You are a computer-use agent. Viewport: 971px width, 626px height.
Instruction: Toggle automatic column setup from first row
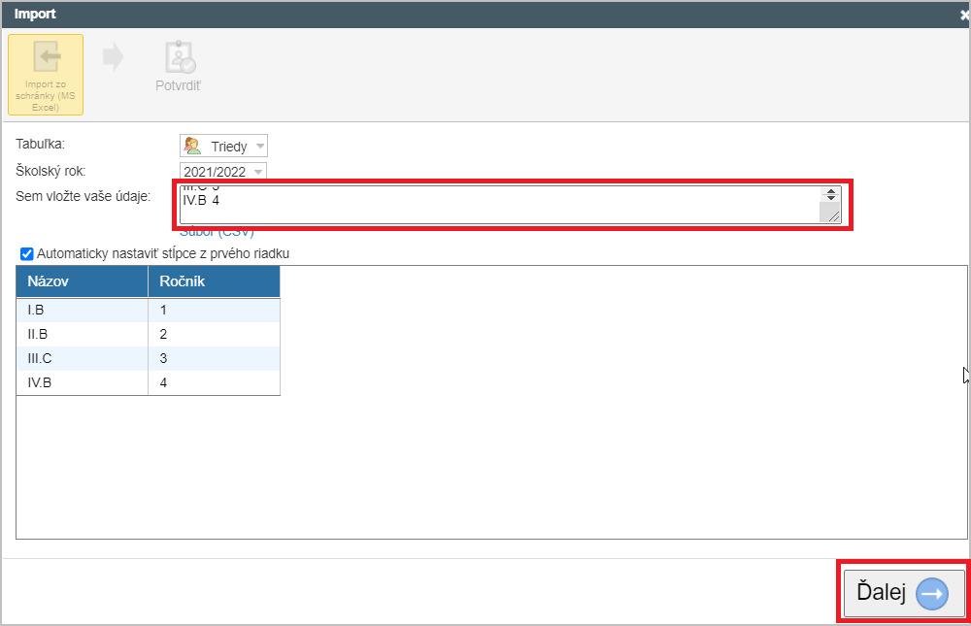click(27, 254)
